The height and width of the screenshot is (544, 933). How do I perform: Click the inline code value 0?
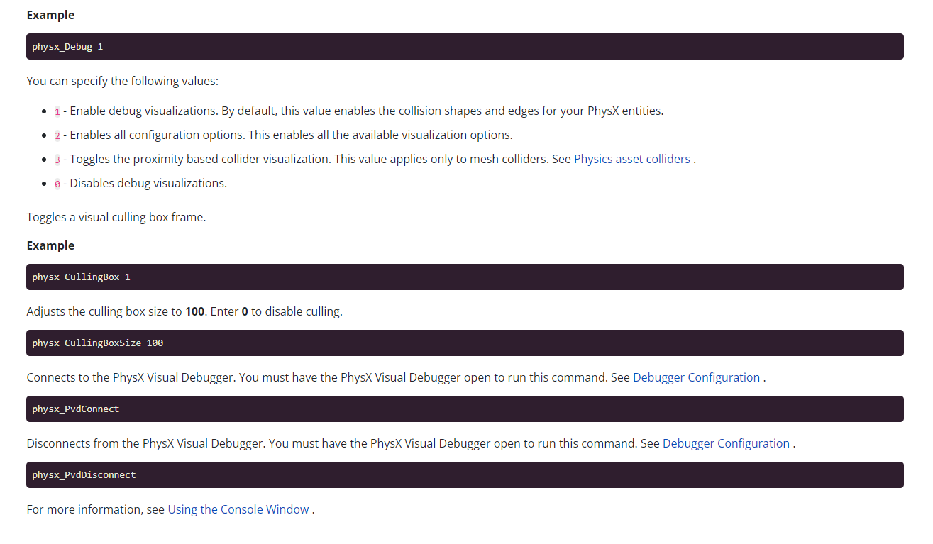pyautogui.click(x=56, y=183)
